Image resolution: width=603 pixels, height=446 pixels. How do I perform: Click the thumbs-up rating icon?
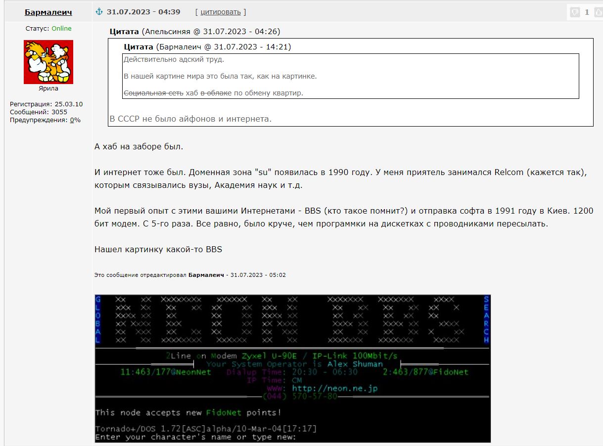point(600,12)
